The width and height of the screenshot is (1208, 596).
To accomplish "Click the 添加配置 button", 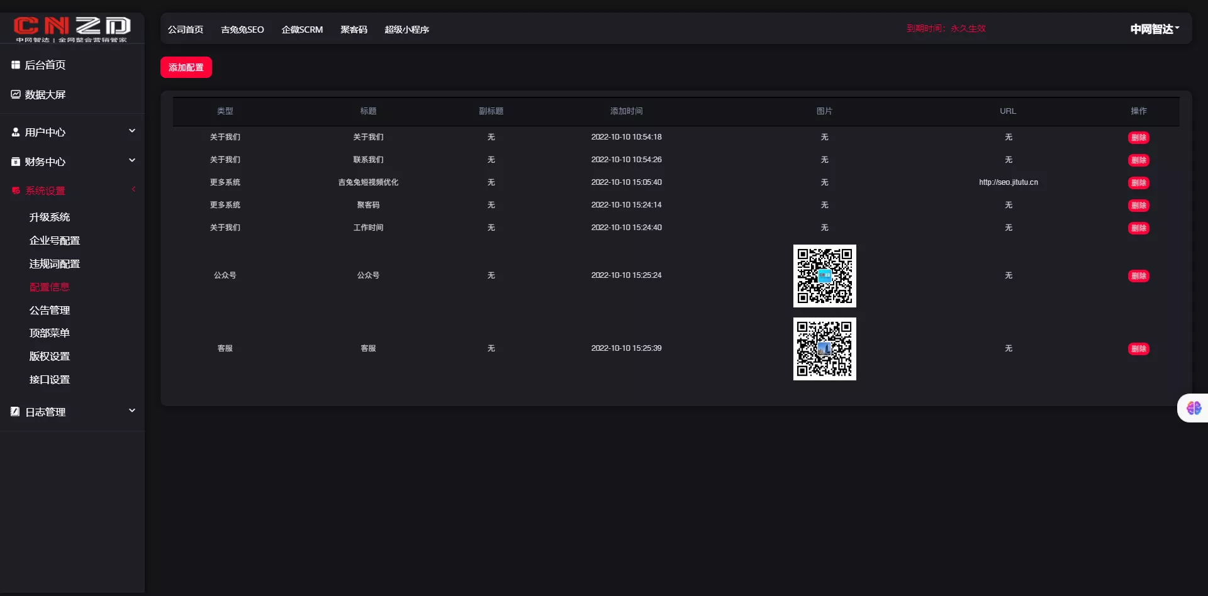I will point(186,67).
